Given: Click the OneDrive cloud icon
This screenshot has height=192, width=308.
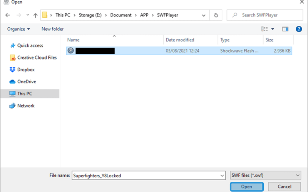Looking at the screenshot, I should tap(12, 82).
